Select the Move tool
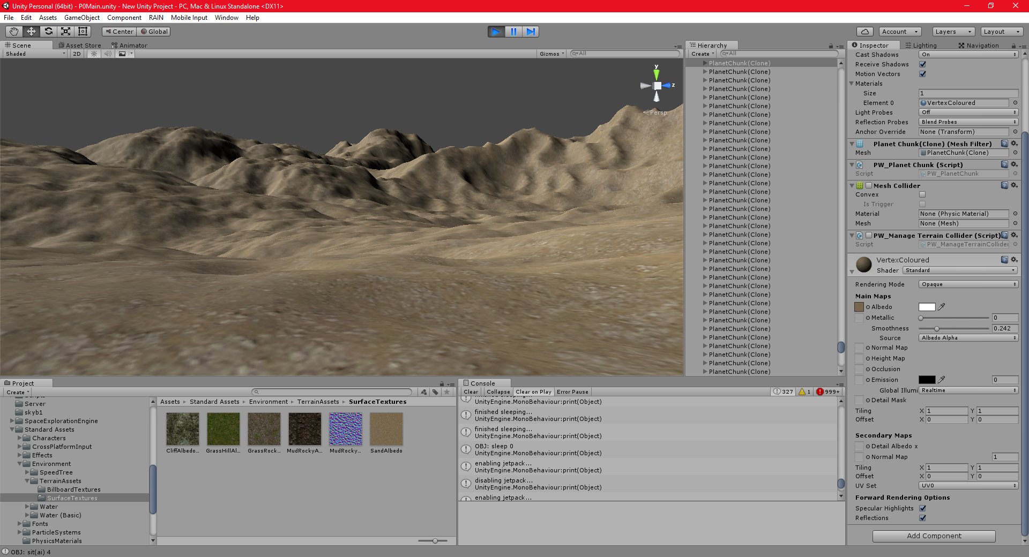 (31, 32)
